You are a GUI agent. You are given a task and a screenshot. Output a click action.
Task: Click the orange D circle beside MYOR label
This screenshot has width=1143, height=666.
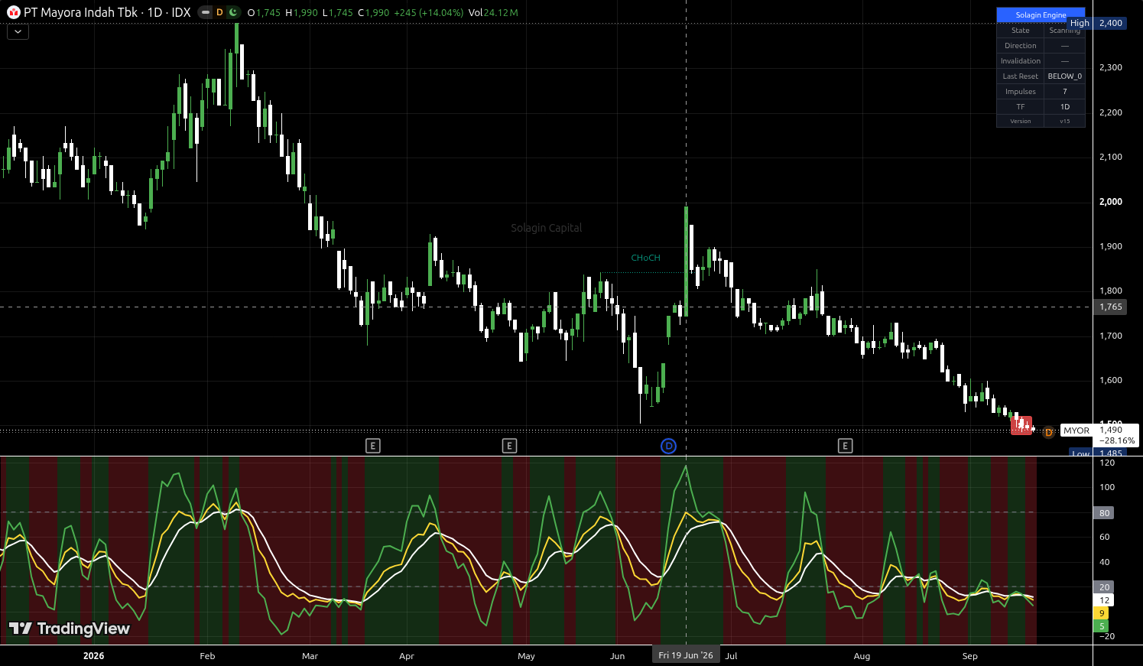(1048, 432)
